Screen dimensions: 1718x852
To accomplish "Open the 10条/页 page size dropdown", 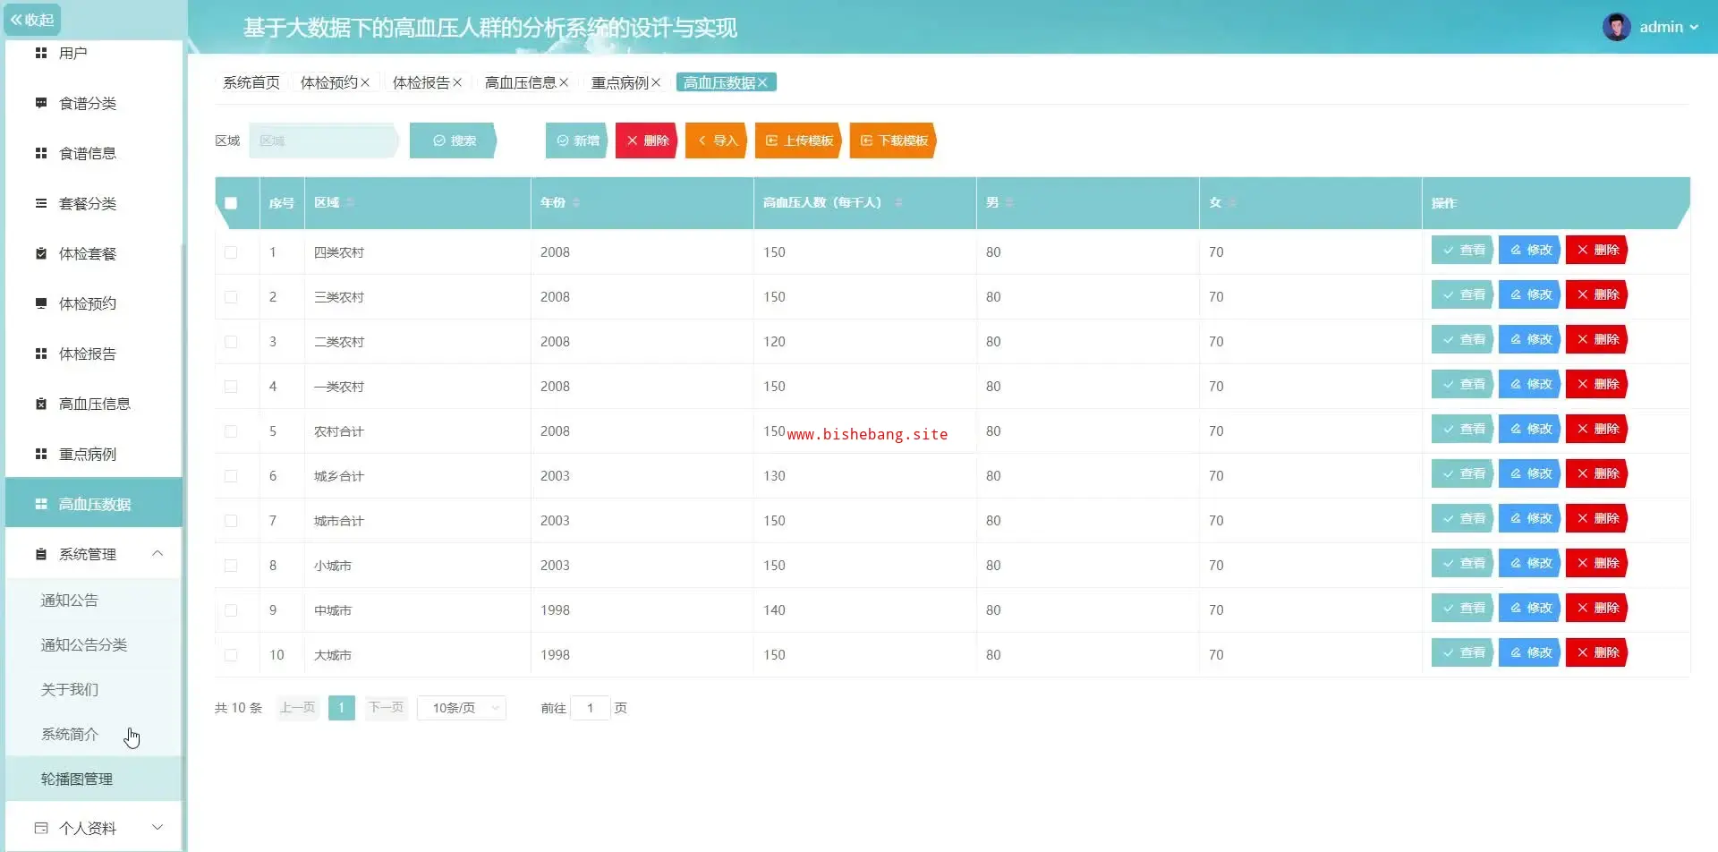I will (x=462, y=708).
